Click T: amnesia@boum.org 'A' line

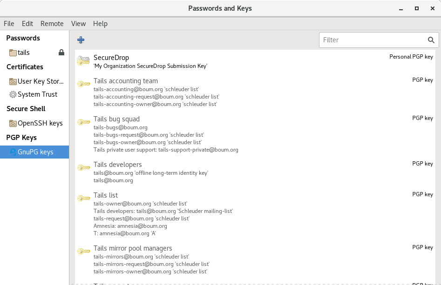point(125,233)
